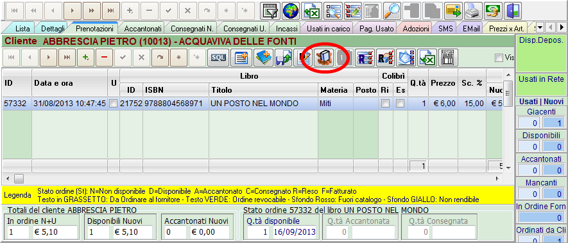This screenshot has width=568, height=243.
Task: Sort by the Prezzo column header
Action: pyautogui.click(x=443, y=83)
